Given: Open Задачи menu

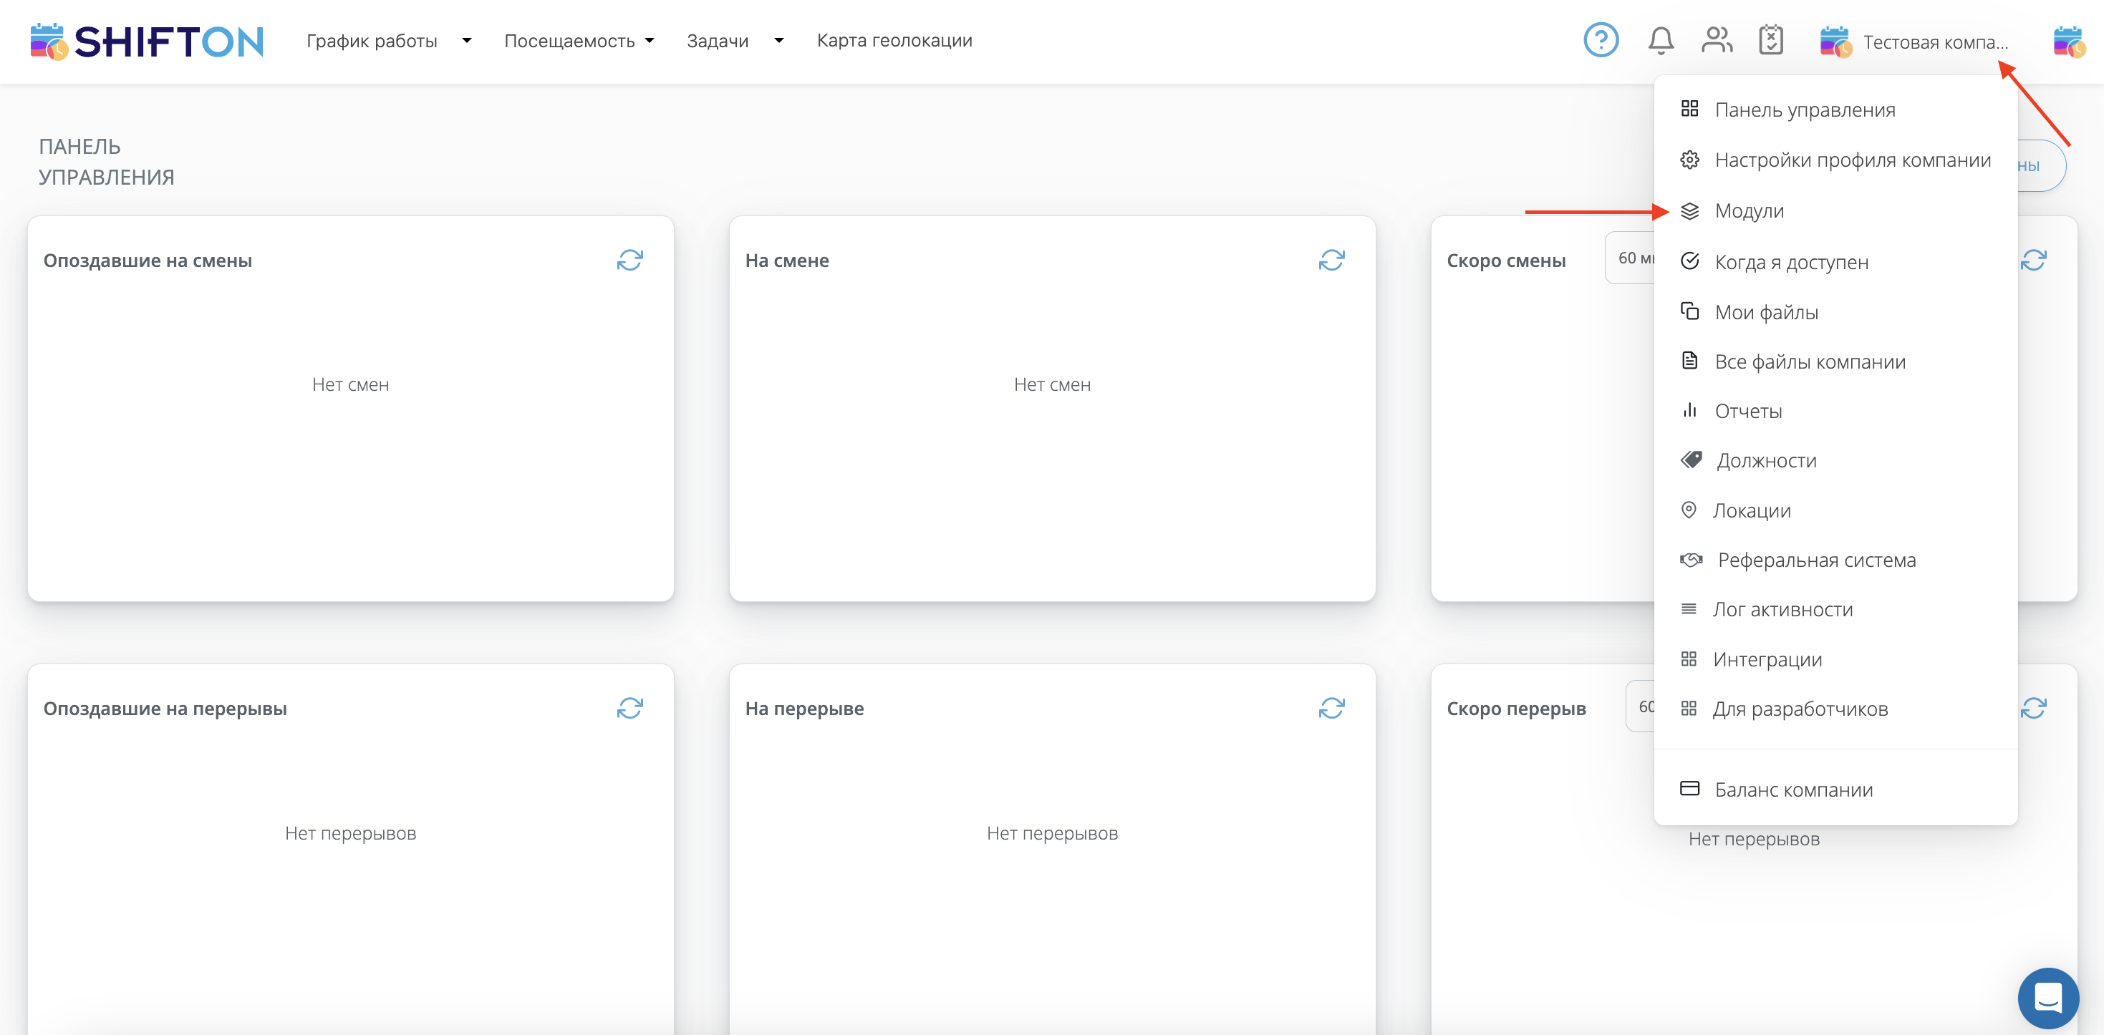Looking at the screenshot, I should tap(717, 41).
